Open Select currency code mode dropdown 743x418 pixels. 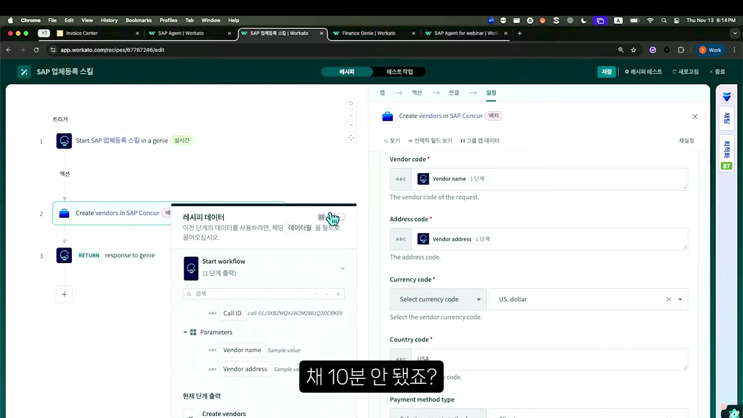coord(438,299)
